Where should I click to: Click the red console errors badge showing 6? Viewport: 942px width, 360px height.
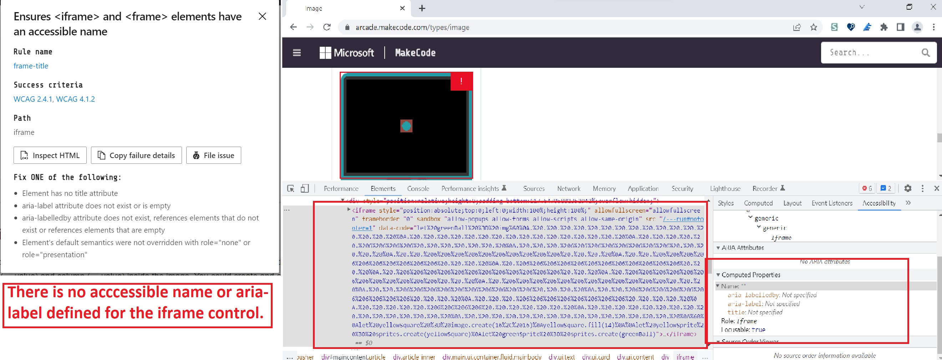click(867, 188)
